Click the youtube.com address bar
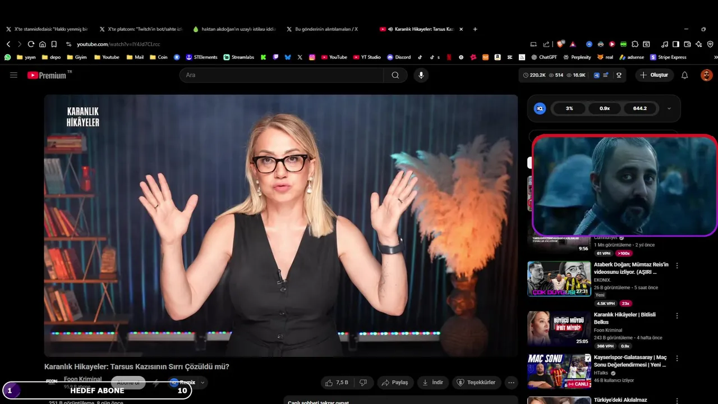Viewport: 718px width, 404px height. click(x=118, y=44)
